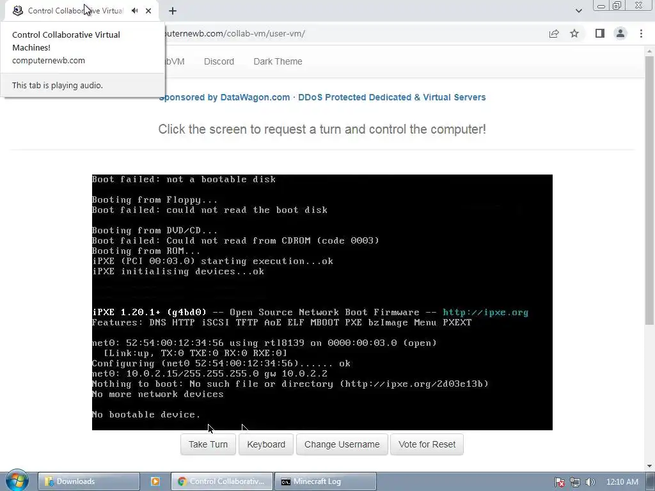Click the Take Turn button
655x491 pixels.
208,444
